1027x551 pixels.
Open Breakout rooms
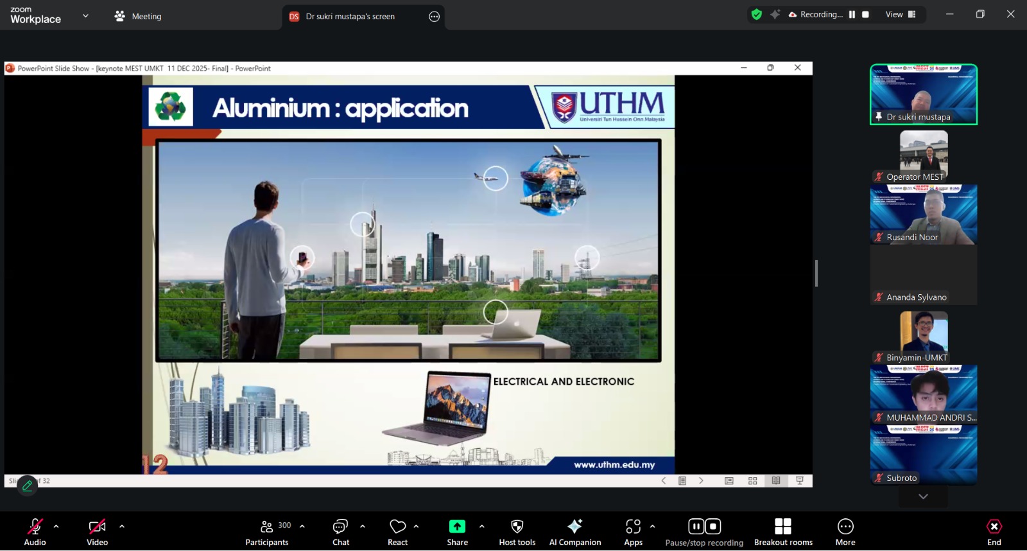(x=782, y=532)
